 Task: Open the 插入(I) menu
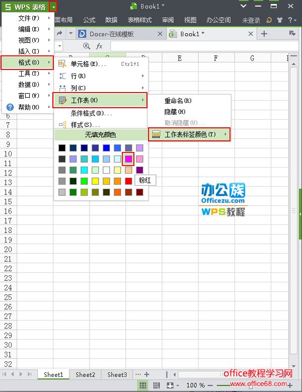point(28,51)
